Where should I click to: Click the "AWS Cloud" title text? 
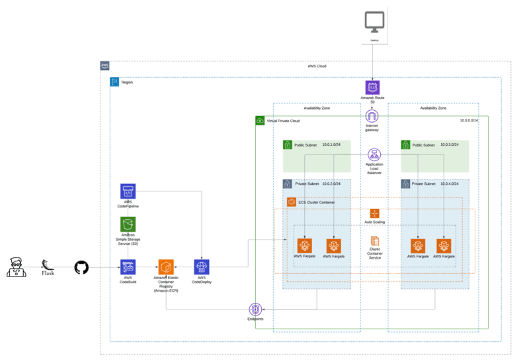click(x=317, y=66)
